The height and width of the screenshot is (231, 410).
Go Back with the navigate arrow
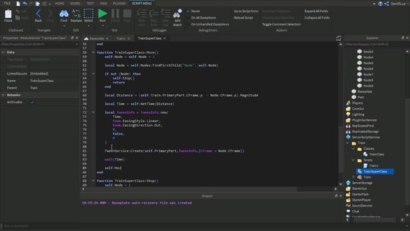coord(38,13)
